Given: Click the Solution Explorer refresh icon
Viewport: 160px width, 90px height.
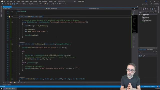Looking at the screenshot, I should click(x=152, y=9).
